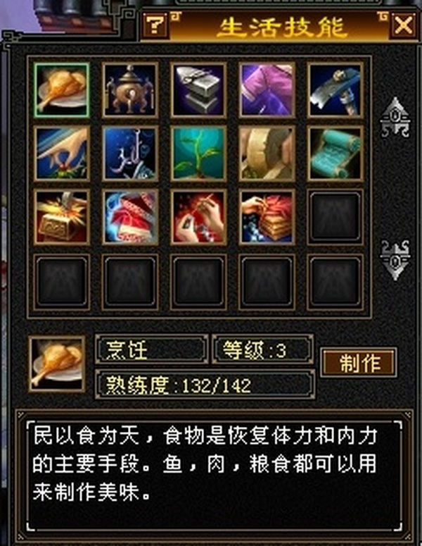Select the red book binding icon
The height and width of the screenshot is (546, 422).
tap(267, 217)
